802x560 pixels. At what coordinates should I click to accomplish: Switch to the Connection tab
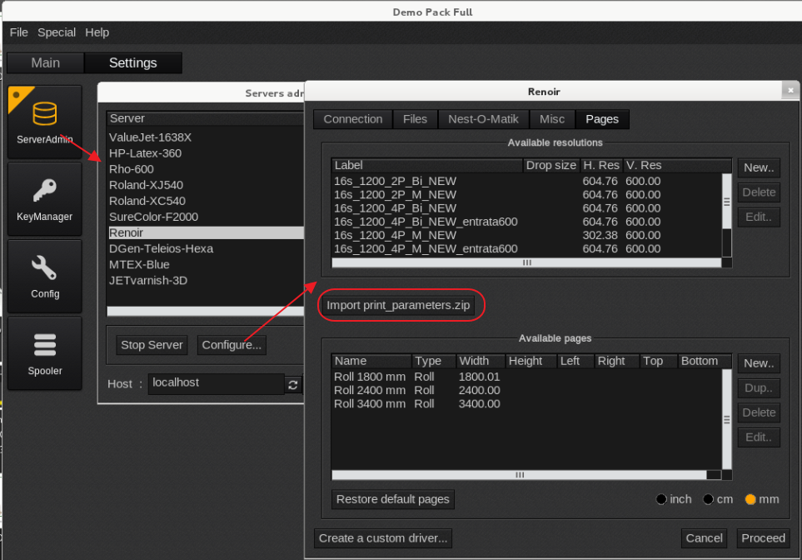click(x=352, y=119)
